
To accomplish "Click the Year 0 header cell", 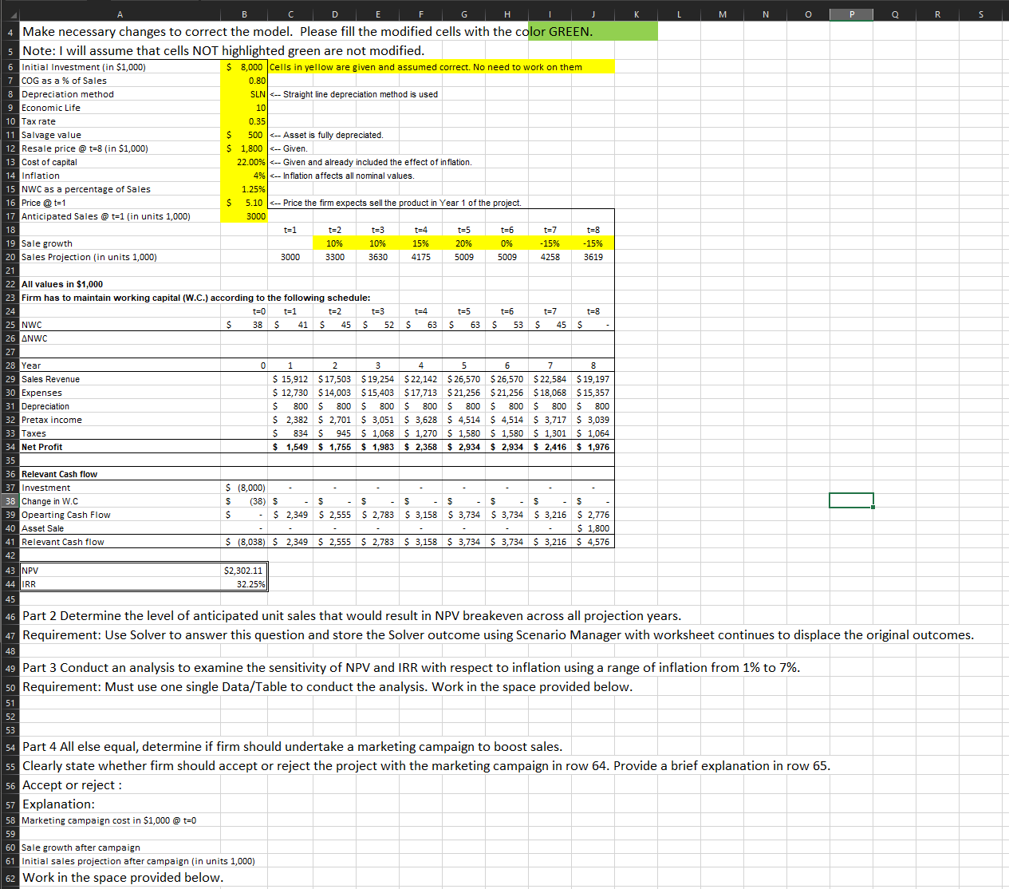I will pos(244,365).
